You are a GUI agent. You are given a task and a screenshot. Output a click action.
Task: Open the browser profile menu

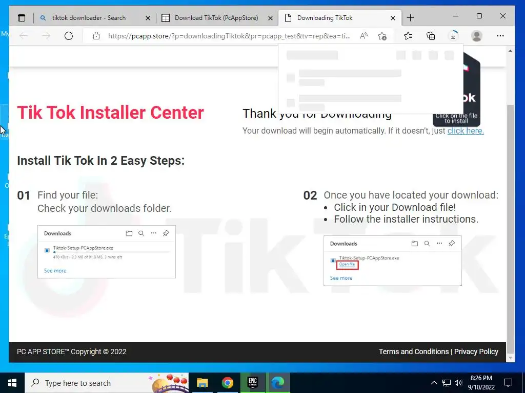coord(476,36)
